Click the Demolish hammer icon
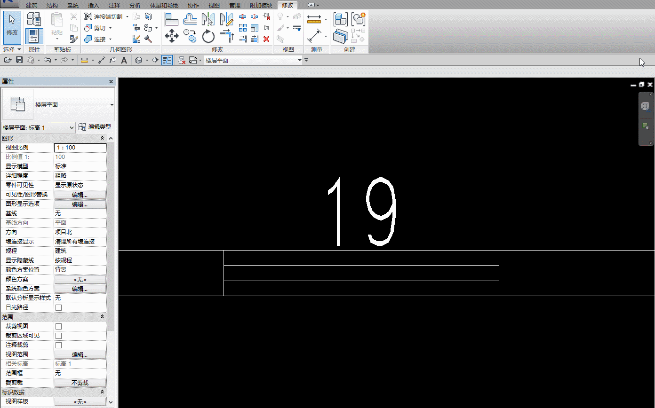Screen dimensions: 655x408 tap(148, 39)
